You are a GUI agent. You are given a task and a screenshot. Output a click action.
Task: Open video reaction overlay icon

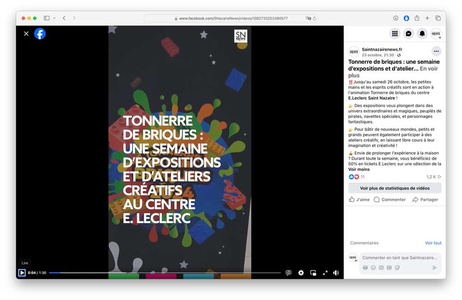[288, 273]
